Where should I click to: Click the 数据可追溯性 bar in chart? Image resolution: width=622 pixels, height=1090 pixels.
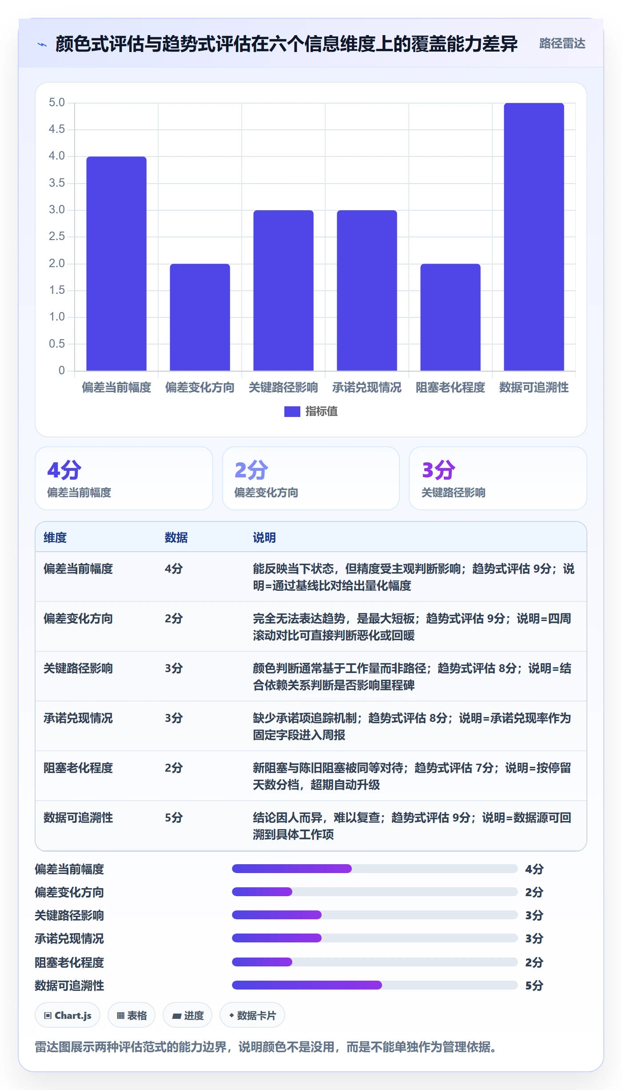(x=534, y=236)
